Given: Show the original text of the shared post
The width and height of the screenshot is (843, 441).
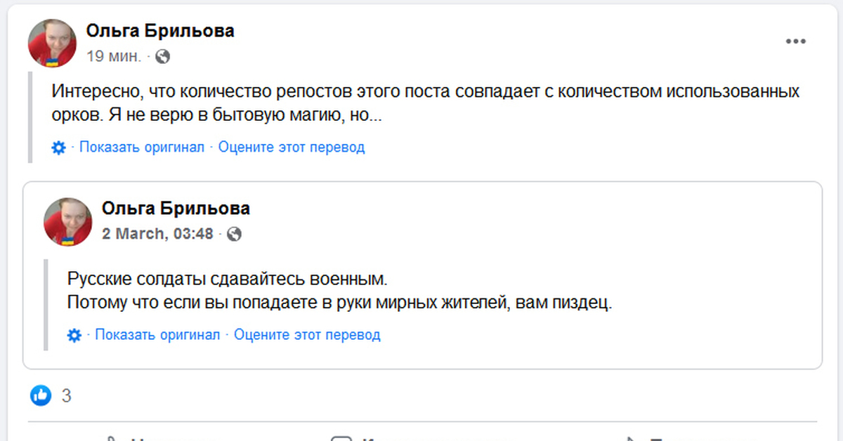Looking at the screenshot, I should coord(157,335).
